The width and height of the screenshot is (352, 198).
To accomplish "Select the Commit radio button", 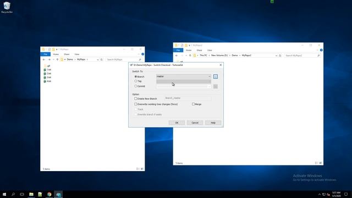I will click(136, 86).
